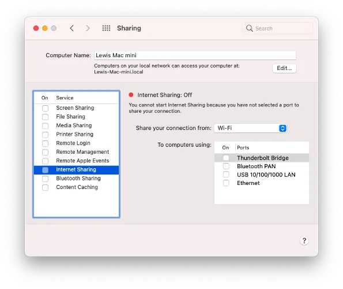
Task: Enable the Screen Sharing checkbox
Action: coord(46,108)
